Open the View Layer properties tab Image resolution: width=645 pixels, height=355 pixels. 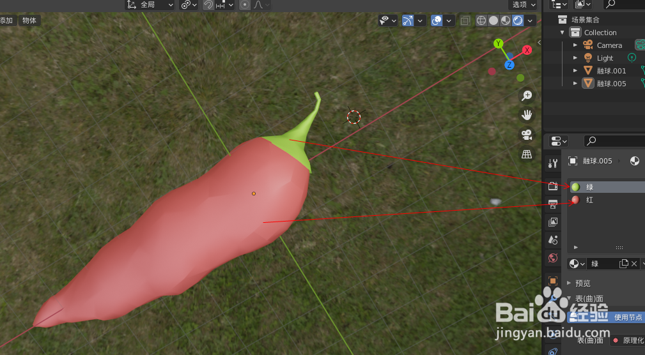point(553,222)
